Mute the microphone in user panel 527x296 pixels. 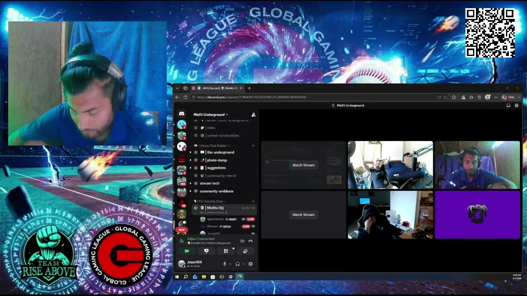pyautogui.click(x=224, y=264)
